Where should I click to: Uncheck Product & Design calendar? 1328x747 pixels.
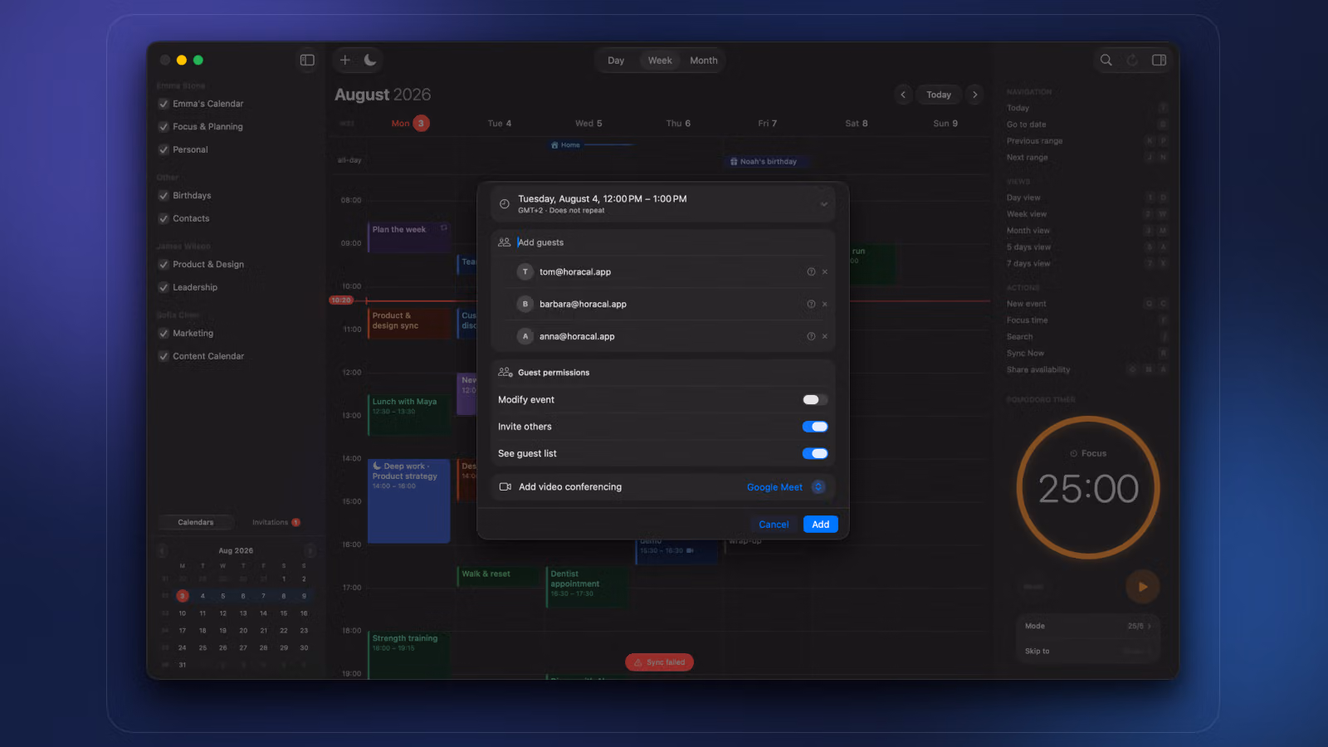[164, 265]
